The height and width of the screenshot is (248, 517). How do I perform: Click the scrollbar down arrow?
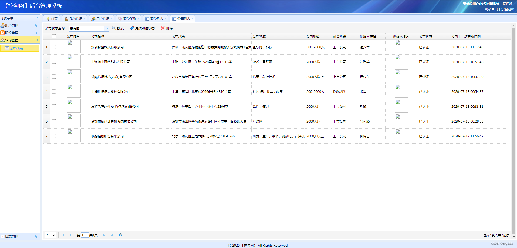pyautogui.click(x=513, y=237)
